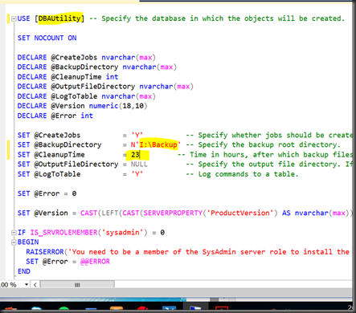
Task: Collapse the IF IS_SRVROLEMEMBER code block
Action: (x=14, y=233)
